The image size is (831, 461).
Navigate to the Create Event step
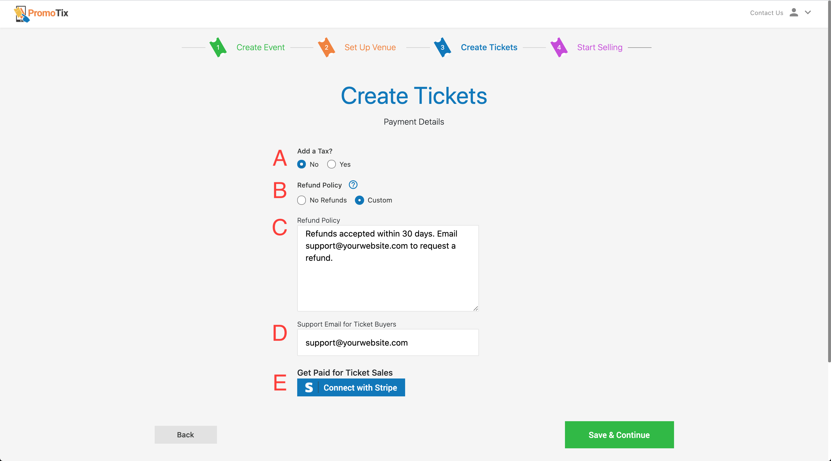pos(260,47)
